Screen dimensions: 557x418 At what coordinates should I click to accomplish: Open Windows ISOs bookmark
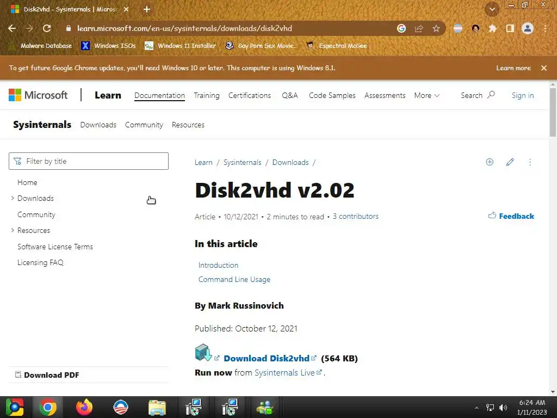coord(108,46)
